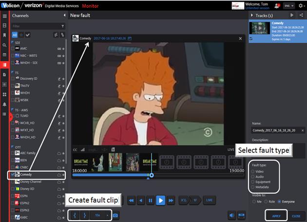The width and height of the screenshot is (307, 222).
Task: Click the fast rewind button
Action: (132, 200)
